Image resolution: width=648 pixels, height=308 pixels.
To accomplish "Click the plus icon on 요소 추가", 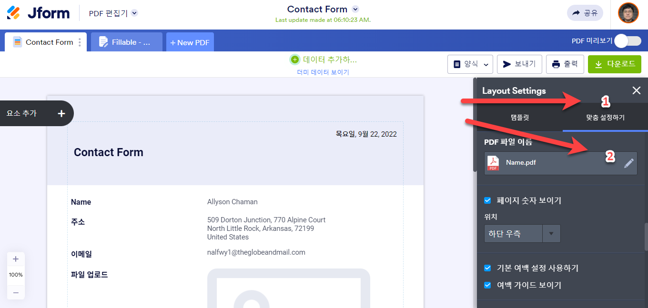I will (61, 113).
